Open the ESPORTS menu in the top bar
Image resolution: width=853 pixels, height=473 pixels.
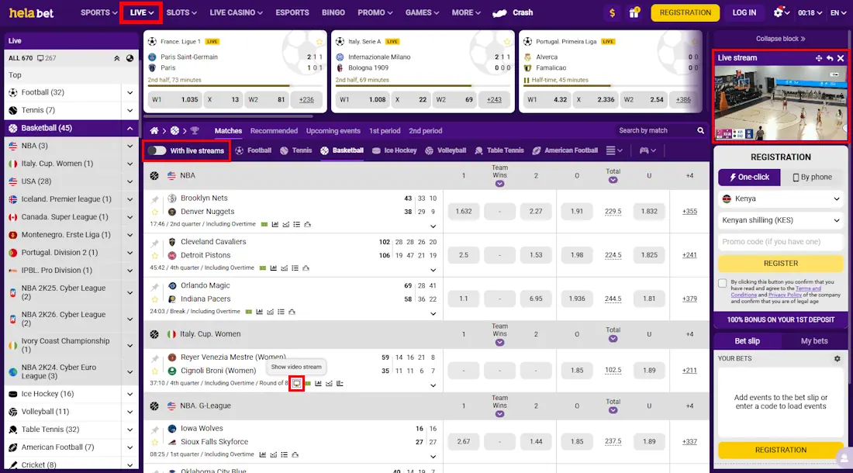click(292, 12)
